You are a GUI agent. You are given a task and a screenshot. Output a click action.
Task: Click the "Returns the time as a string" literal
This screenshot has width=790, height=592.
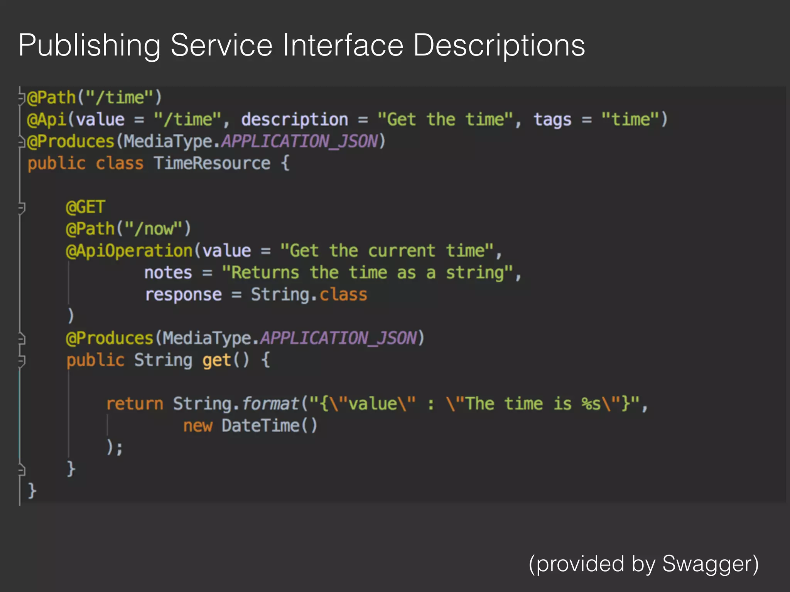368,273
